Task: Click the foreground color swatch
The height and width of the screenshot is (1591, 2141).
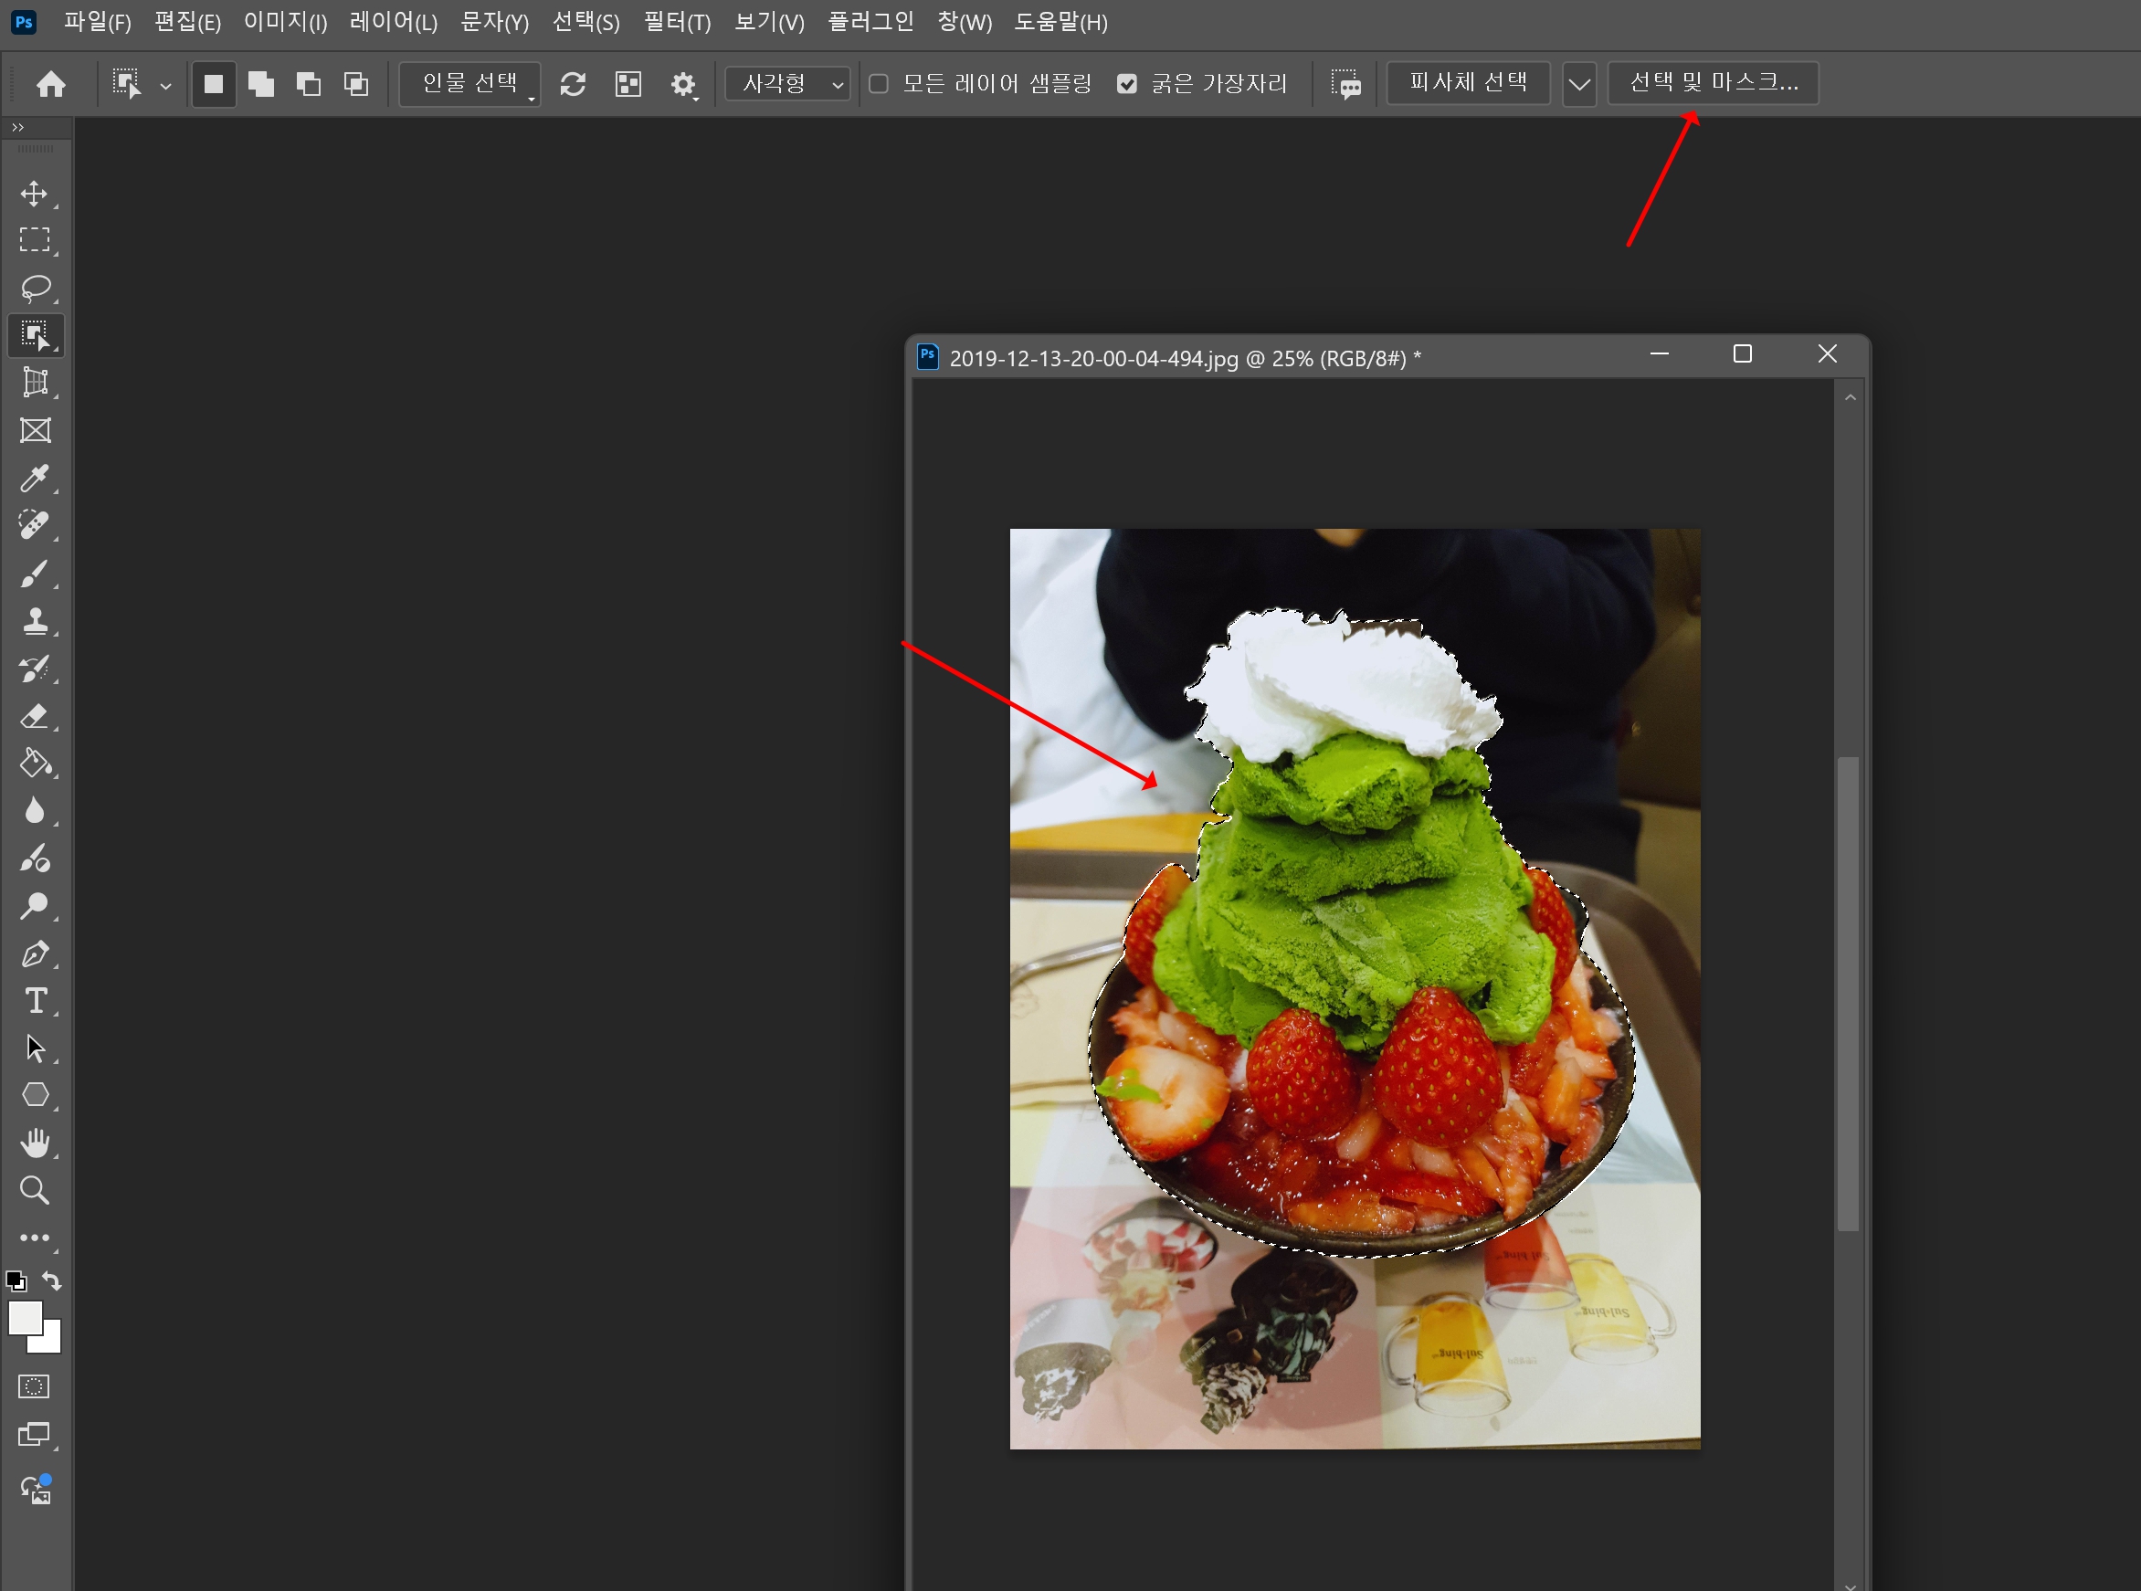Action: (25, 1318)
